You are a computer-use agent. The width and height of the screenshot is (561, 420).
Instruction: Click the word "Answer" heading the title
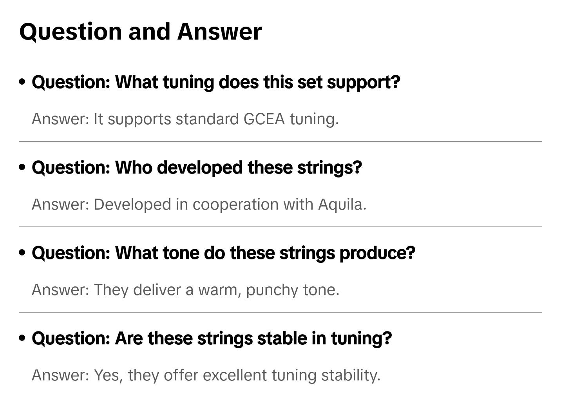click(219, 31)
